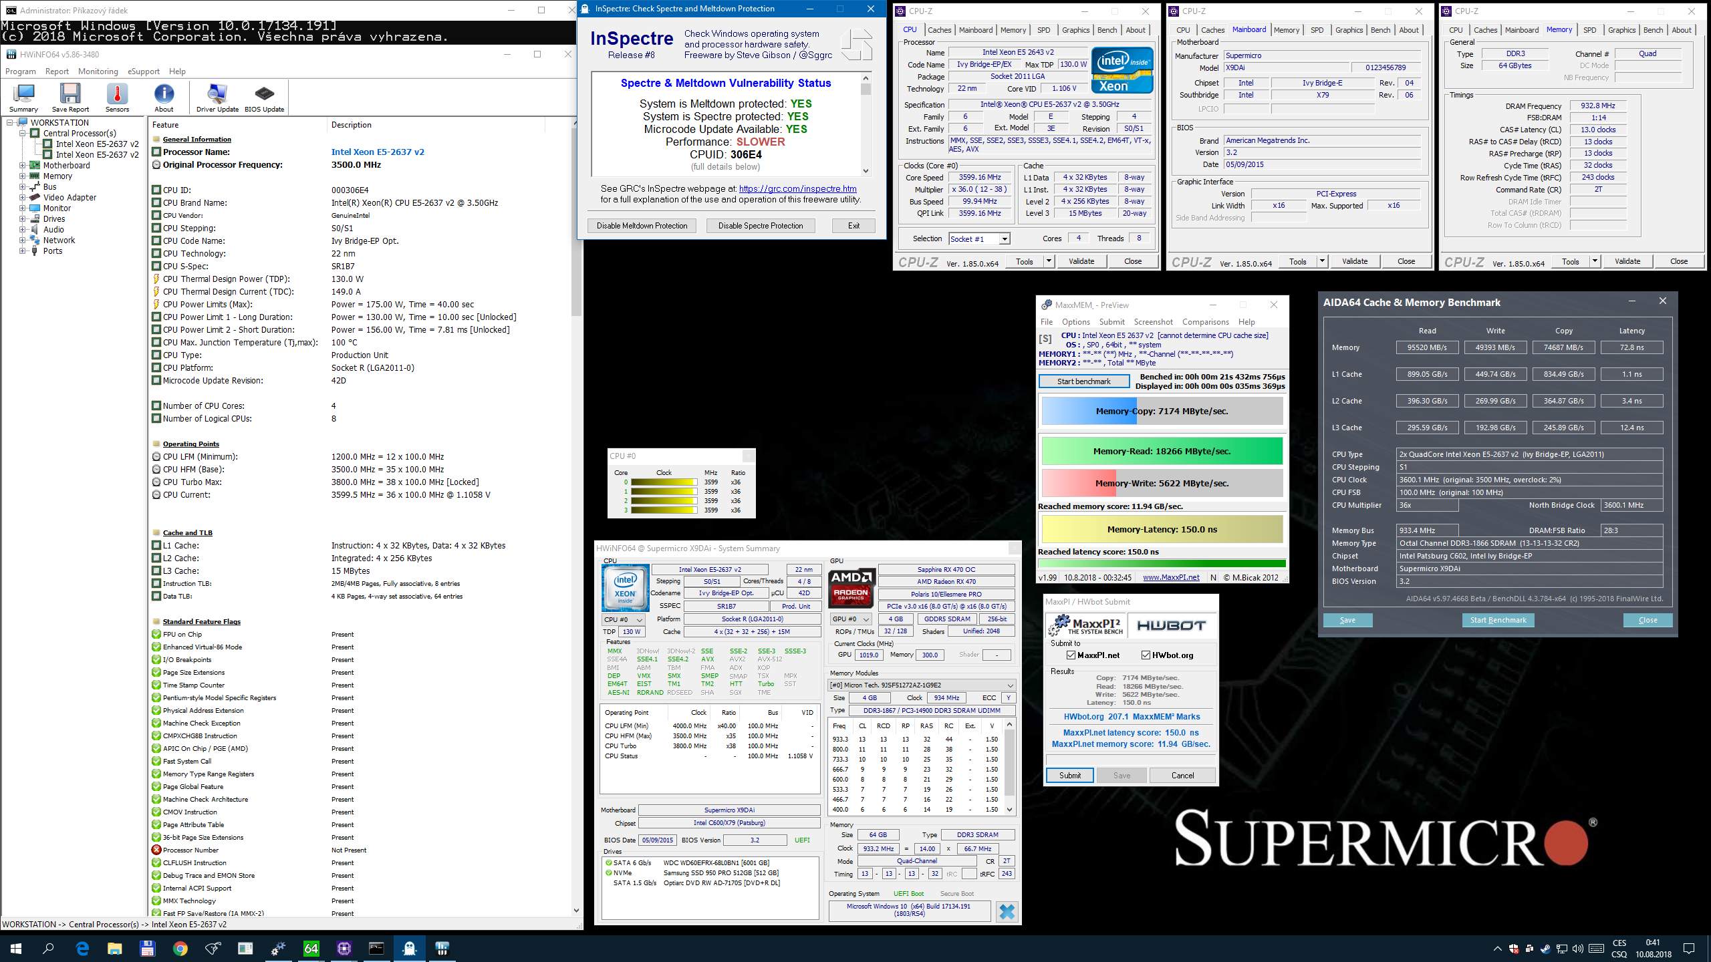Open the About icon in HWiNFO64 toolbar
The image size is (1711, 962).
click(x=164, y=98)
